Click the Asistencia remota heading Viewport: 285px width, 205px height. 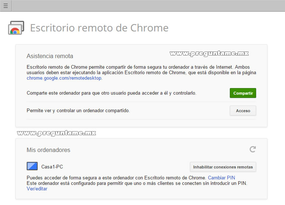pyautogui.click(x=50, y=56)
